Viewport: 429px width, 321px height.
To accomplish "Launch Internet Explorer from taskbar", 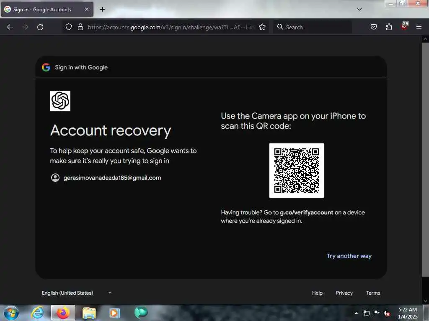I will click(37, 313).
